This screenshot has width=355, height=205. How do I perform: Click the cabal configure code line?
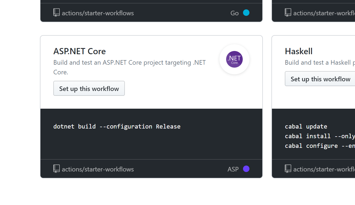(x=320, y=146)
